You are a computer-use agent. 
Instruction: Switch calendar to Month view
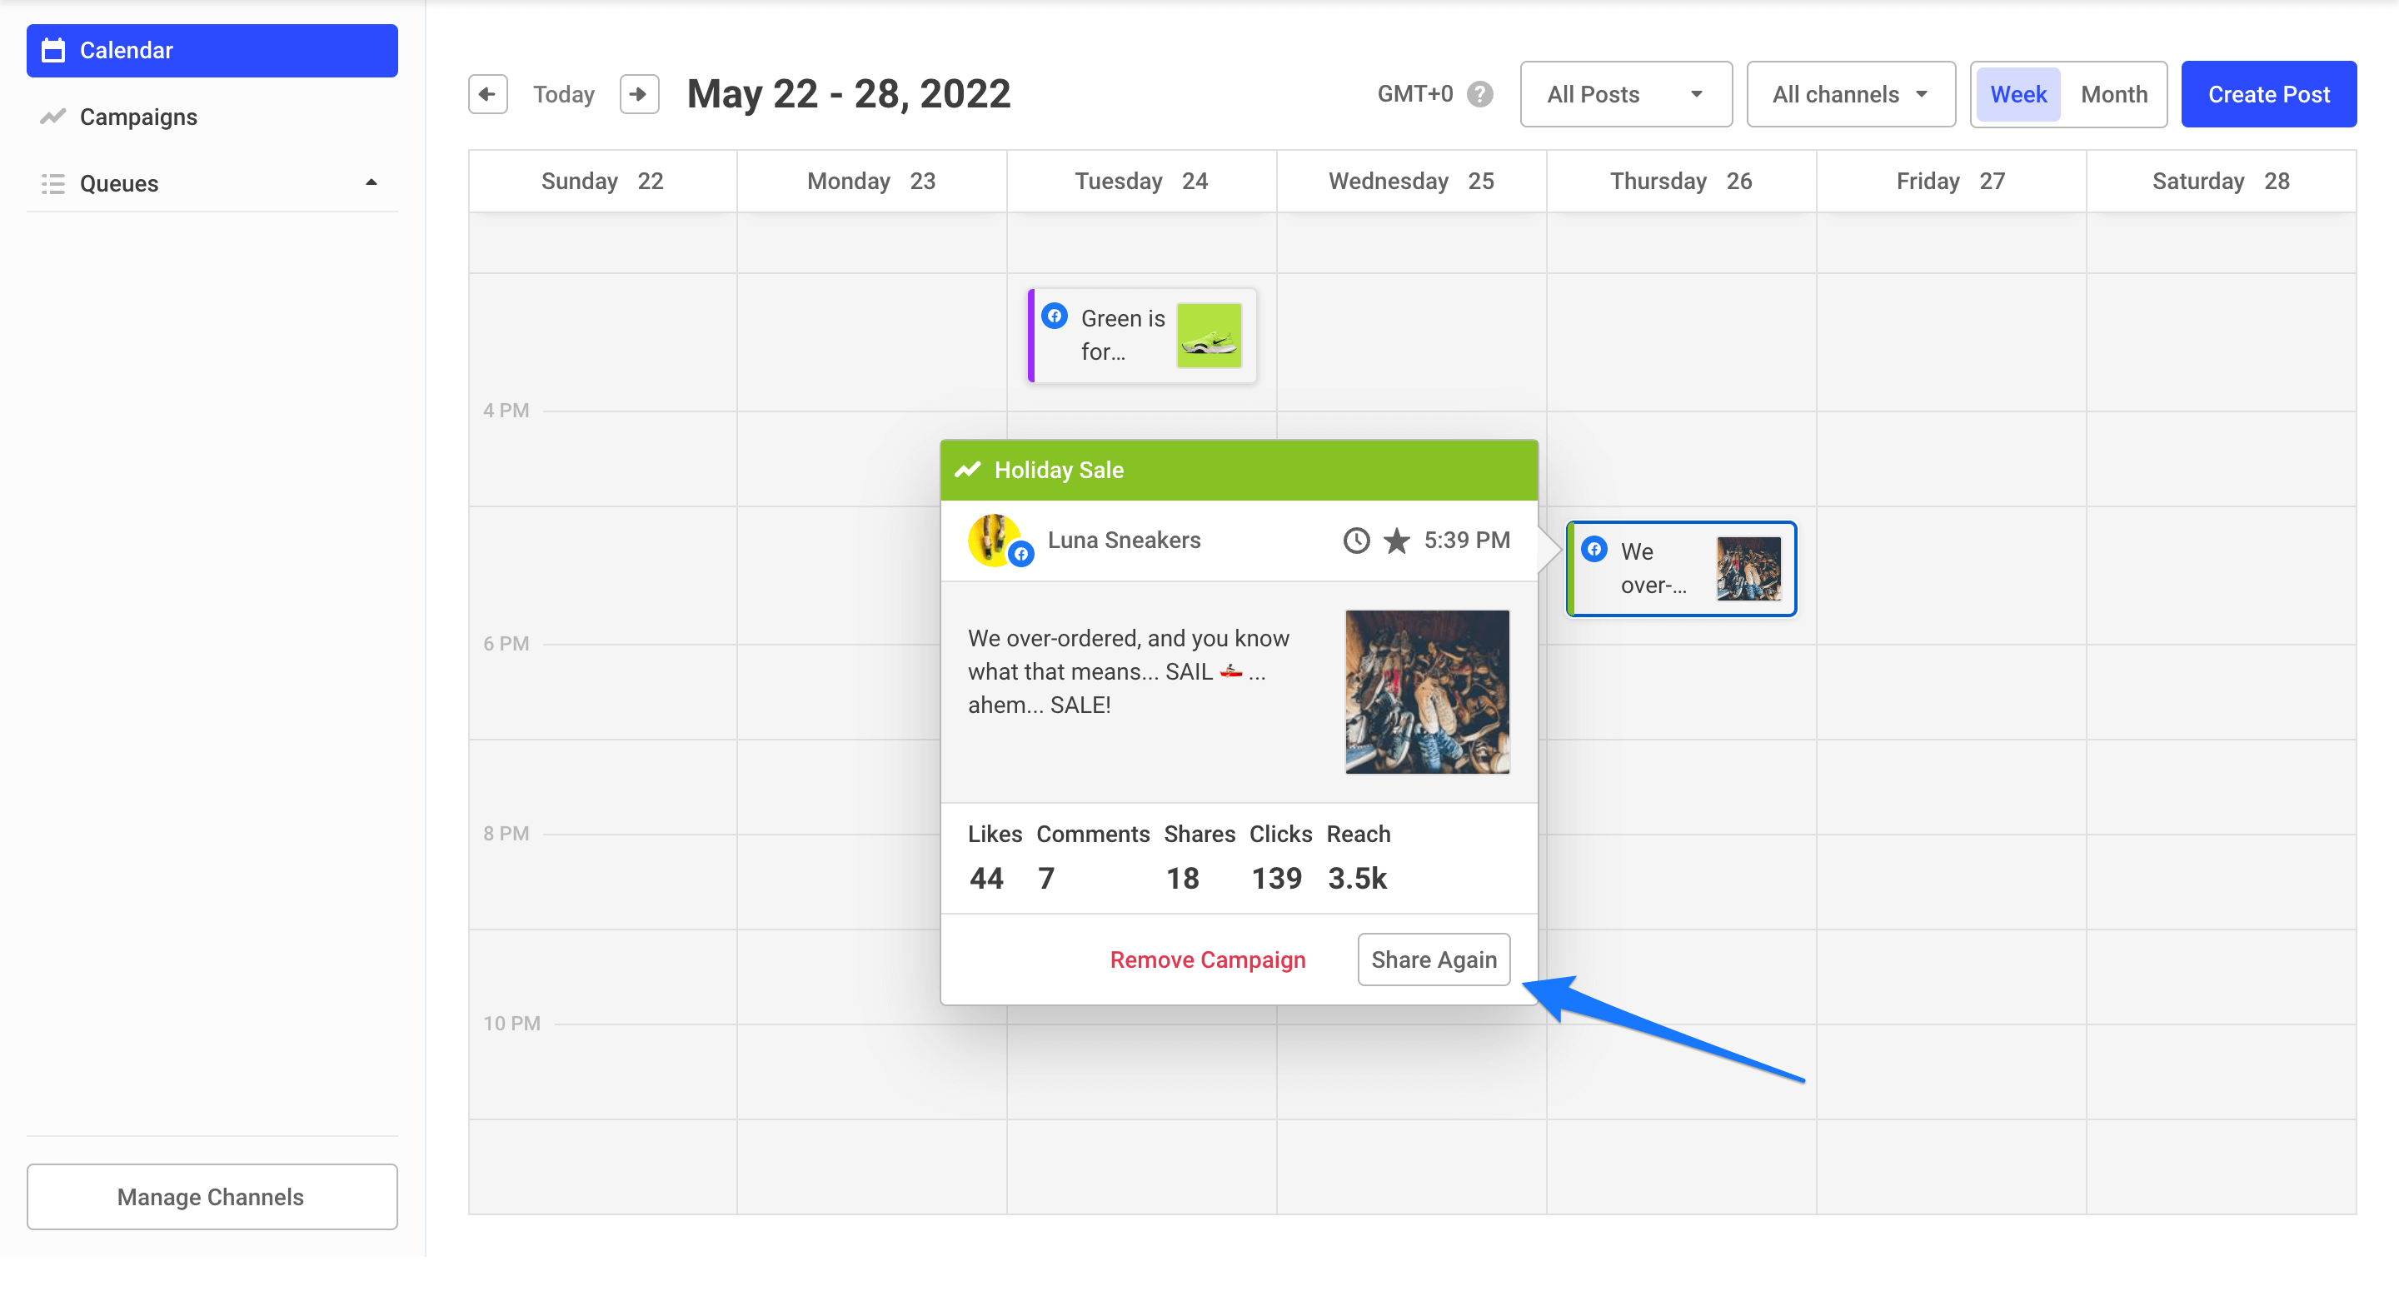(x=2113, y=94)
